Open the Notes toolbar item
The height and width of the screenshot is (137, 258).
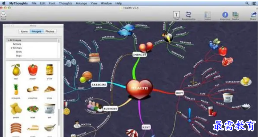207,15
